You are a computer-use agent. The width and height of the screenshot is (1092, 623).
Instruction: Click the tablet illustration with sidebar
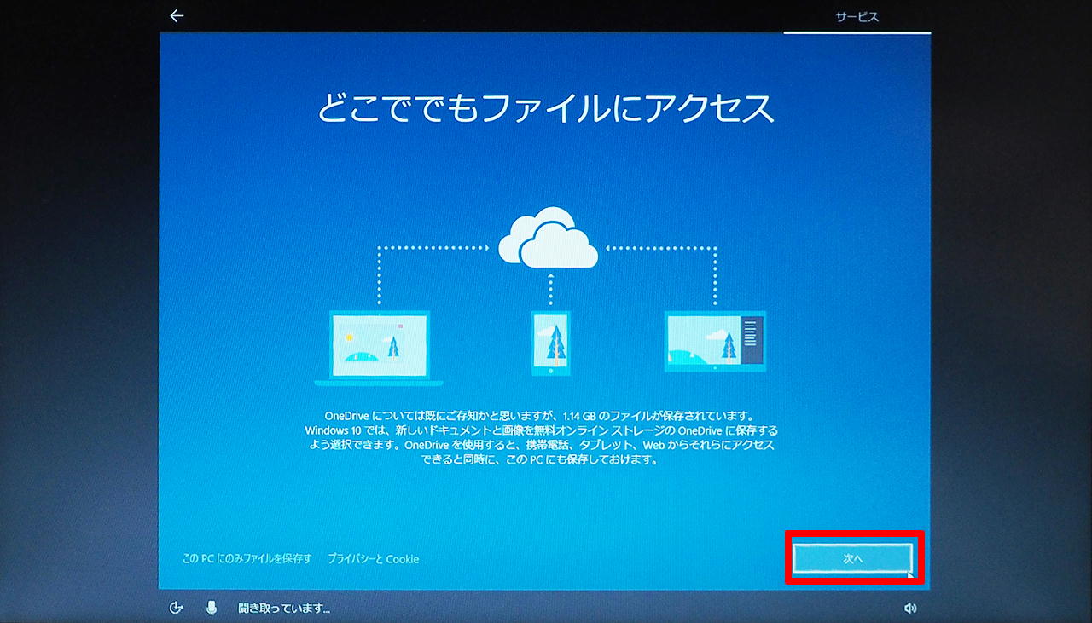(x=715, y=342)
